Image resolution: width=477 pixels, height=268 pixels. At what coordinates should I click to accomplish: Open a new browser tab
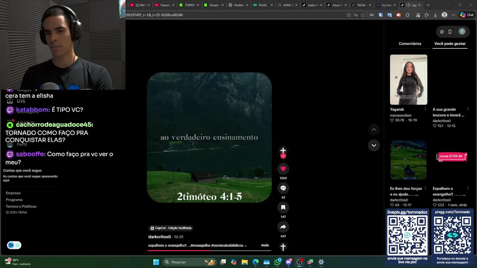click(428, 5)
